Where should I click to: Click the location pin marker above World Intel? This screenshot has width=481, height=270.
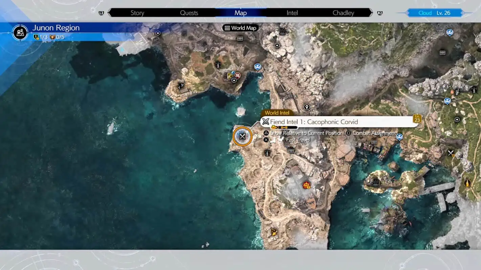307,107
